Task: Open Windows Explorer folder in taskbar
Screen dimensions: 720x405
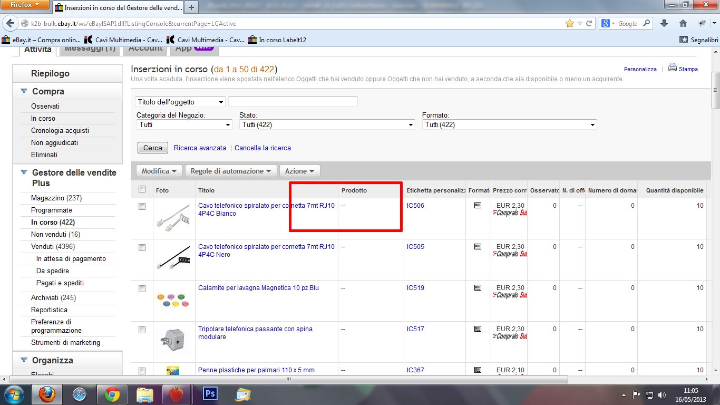Action: coord(145,394)
